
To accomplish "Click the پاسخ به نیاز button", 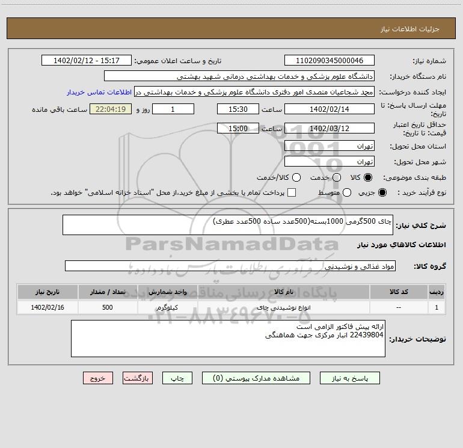I will point(349,378).
